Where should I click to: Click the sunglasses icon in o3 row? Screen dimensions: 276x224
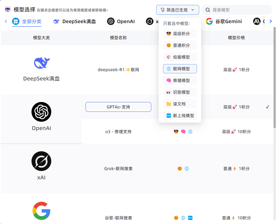[176, 132]
